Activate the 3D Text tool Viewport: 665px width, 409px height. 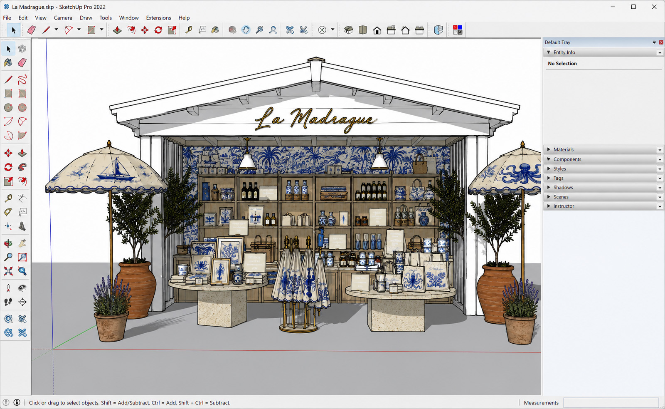coord(22,226)
